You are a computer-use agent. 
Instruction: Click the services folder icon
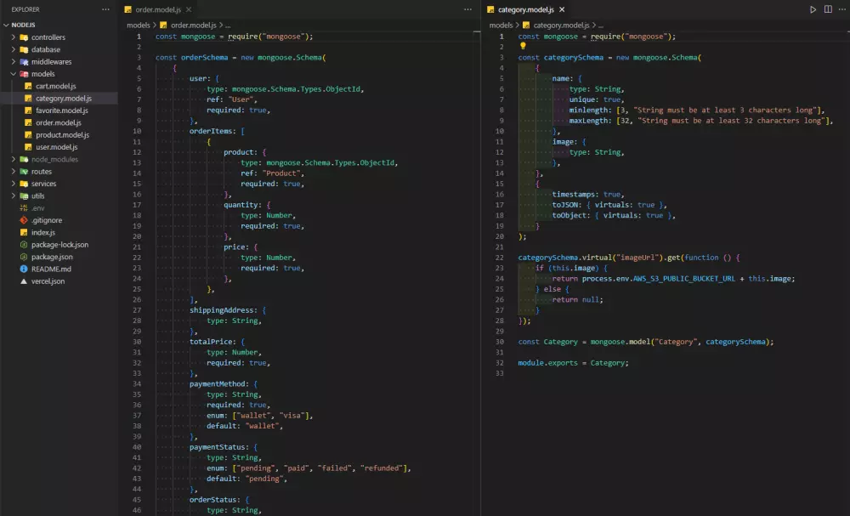(x=24, y=184)
